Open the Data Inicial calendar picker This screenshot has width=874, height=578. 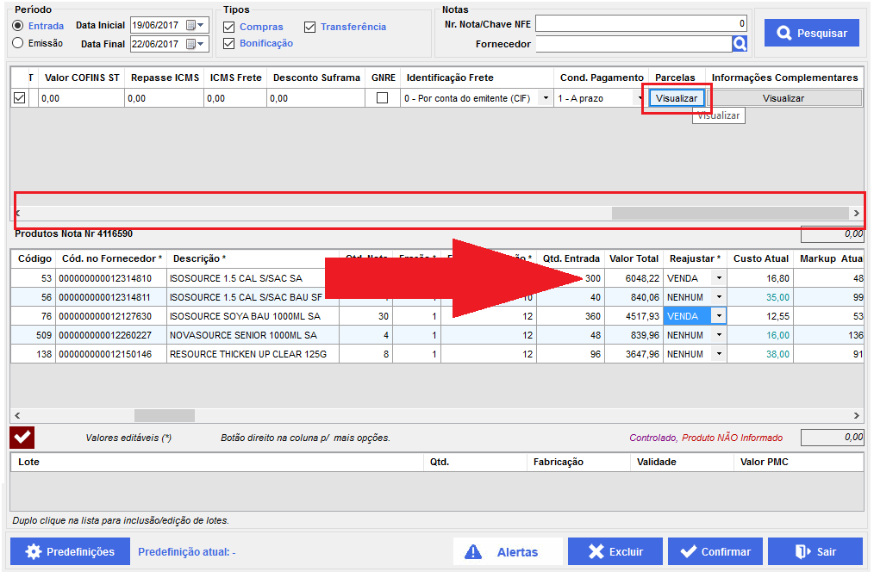(x=191, y=26)
